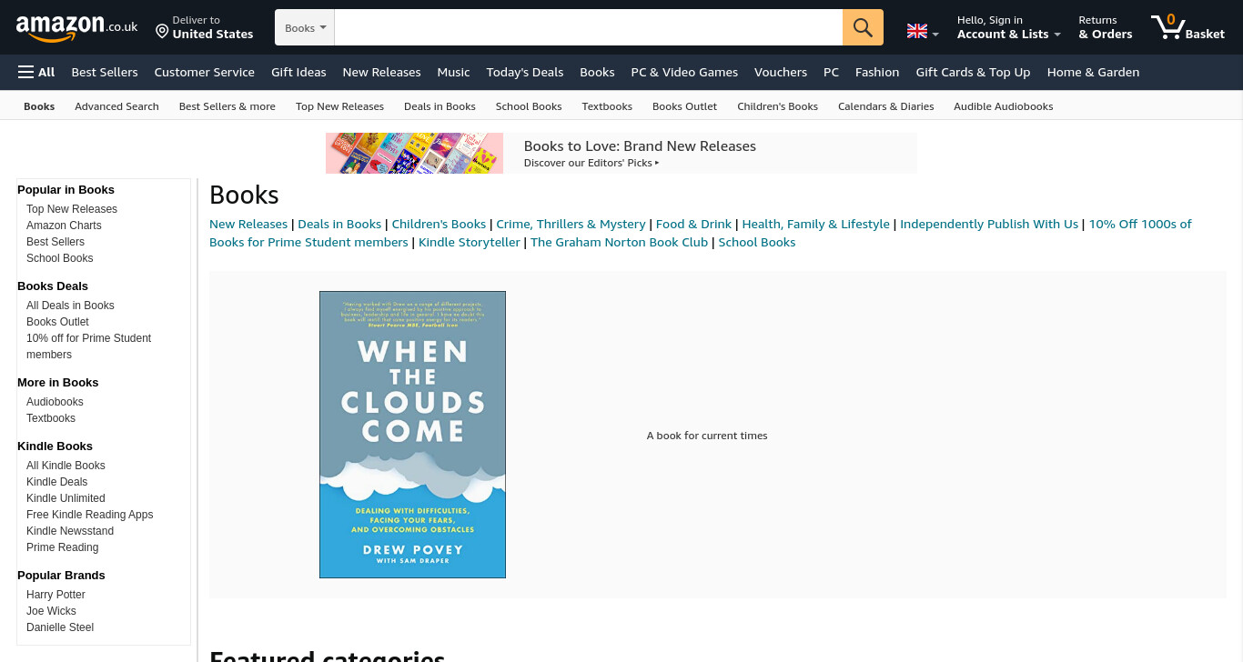Click Joe Wicks brand link
This screenshot has height=662, width=1243.
click(x=51, y=611)
